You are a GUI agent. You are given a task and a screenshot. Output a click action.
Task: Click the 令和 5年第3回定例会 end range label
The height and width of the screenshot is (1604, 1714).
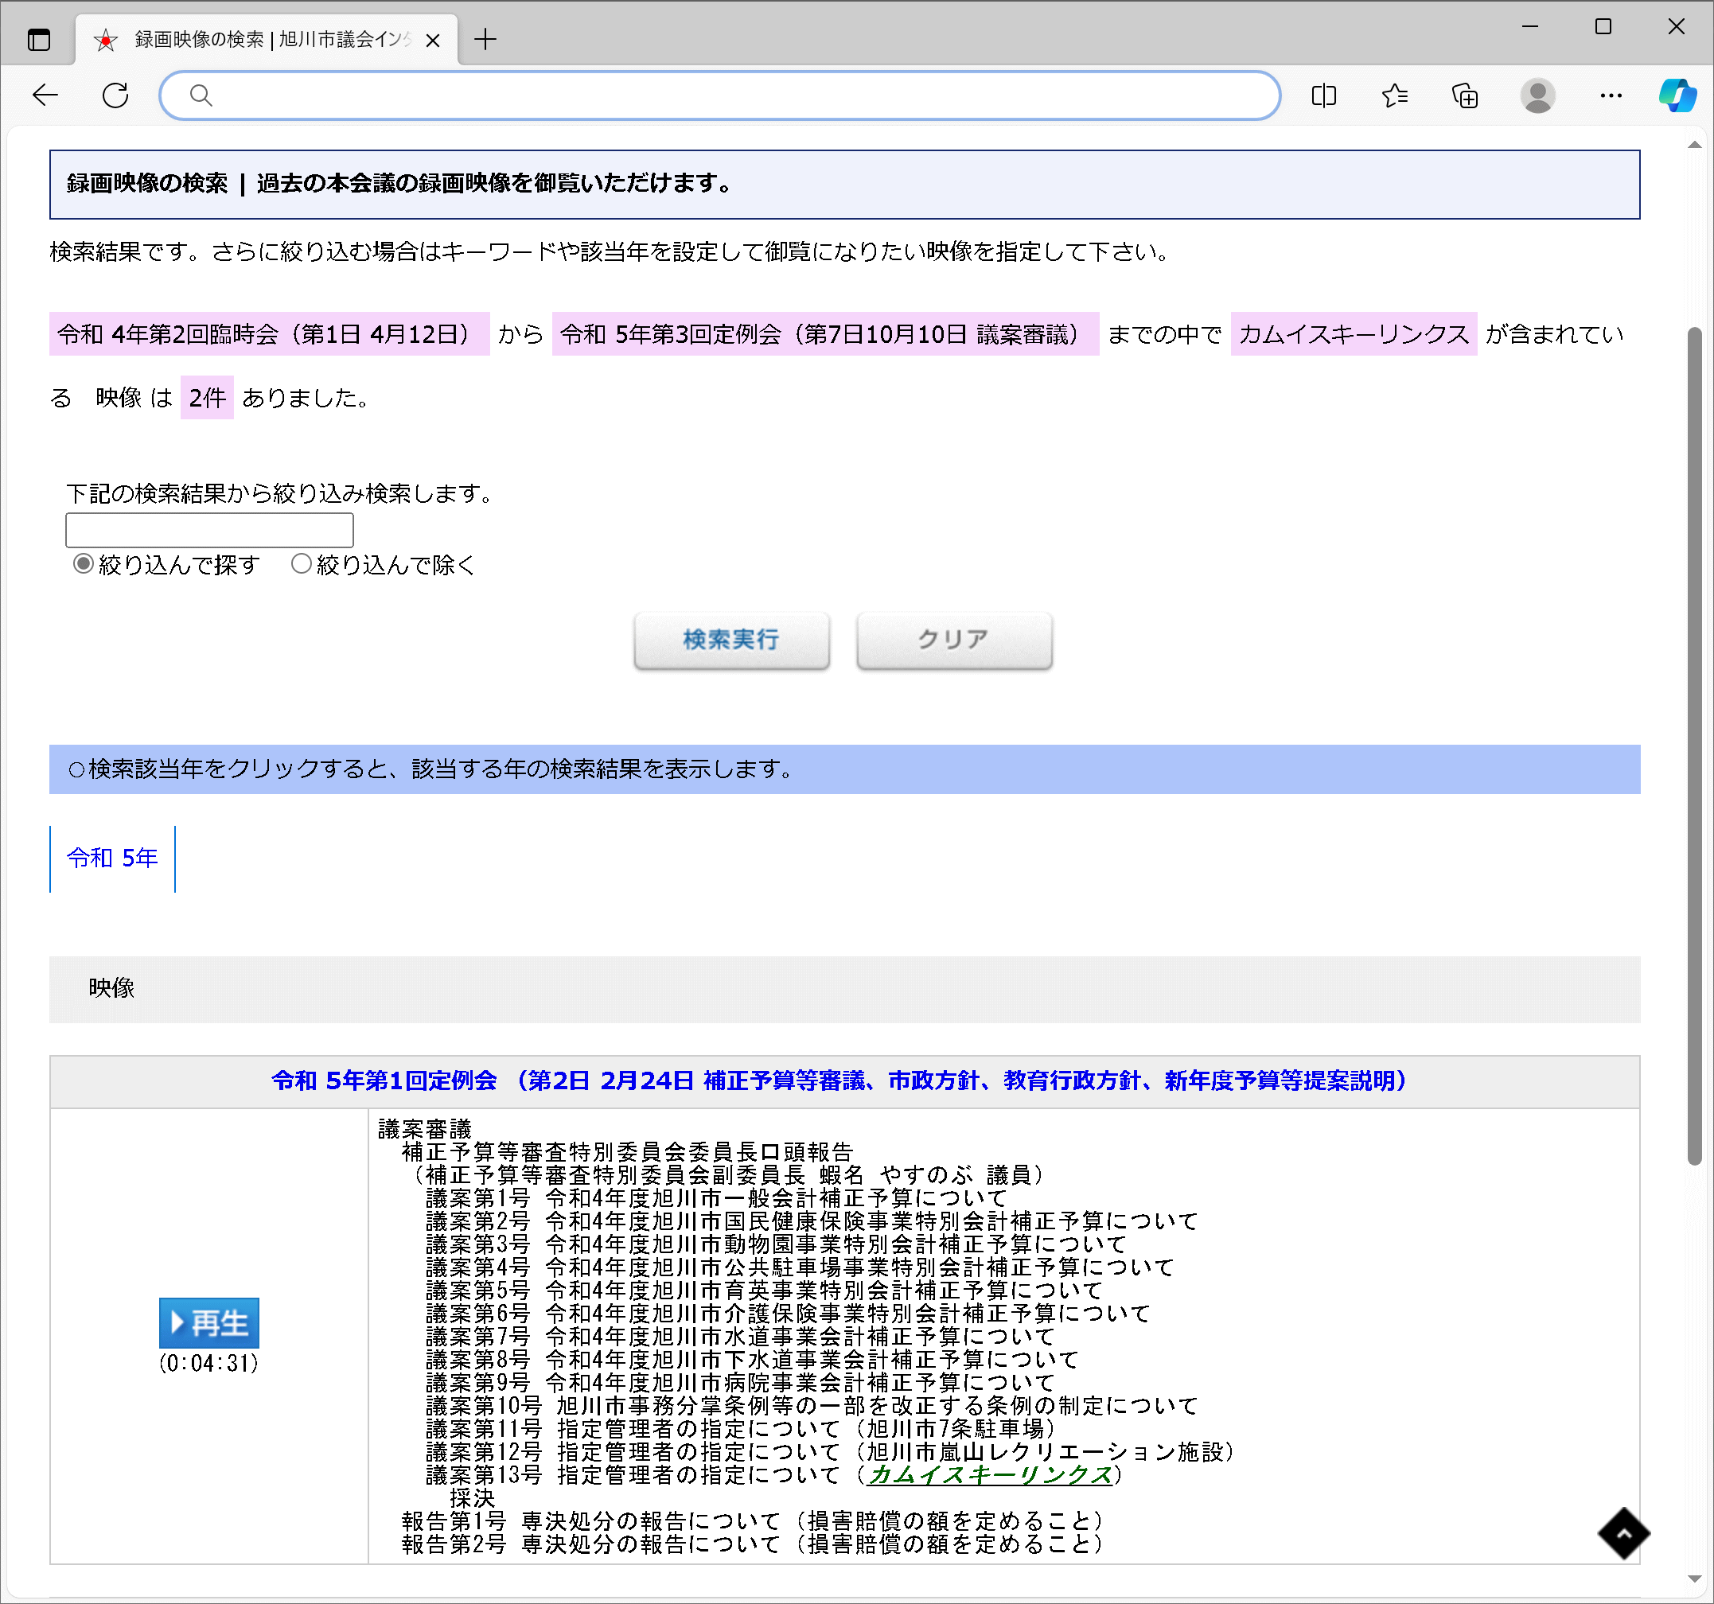[825, 334]
